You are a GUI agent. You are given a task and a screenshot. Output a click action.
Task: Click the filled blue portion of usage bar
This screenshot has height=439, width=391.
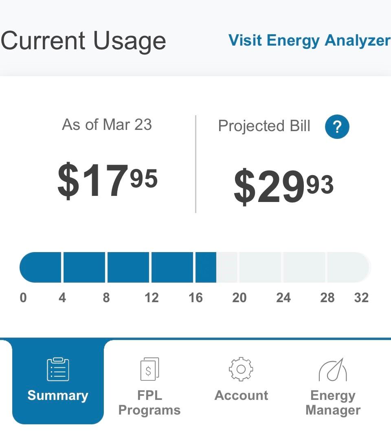[x=118, y=268]
